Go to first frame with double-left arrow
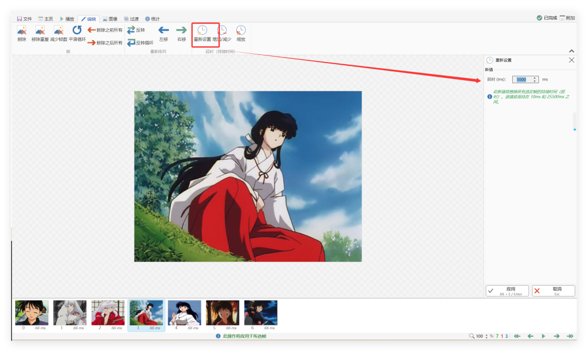 tap(517, 336)
